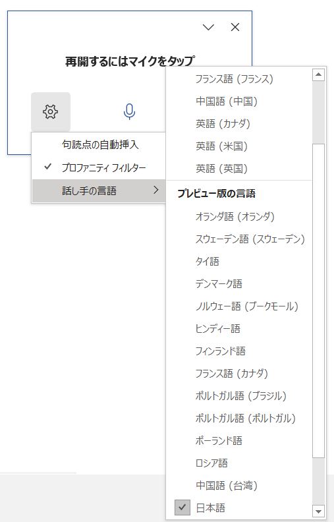The width and height of the screenshot is (334, 522).
Task: Choose フランス語 (フランス) from the list
Action: pos(239,79)
